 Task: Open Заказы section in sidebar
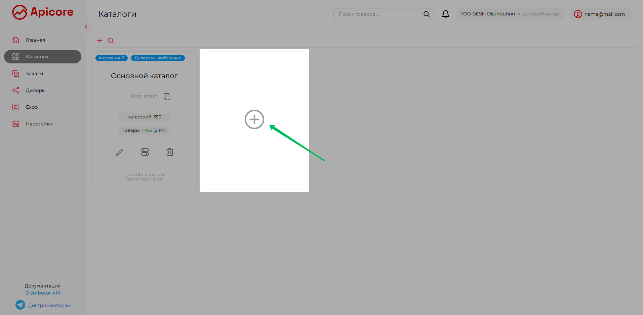[34, 73]
